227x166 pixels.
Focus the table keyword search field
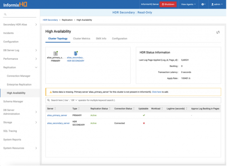point(133,100)
